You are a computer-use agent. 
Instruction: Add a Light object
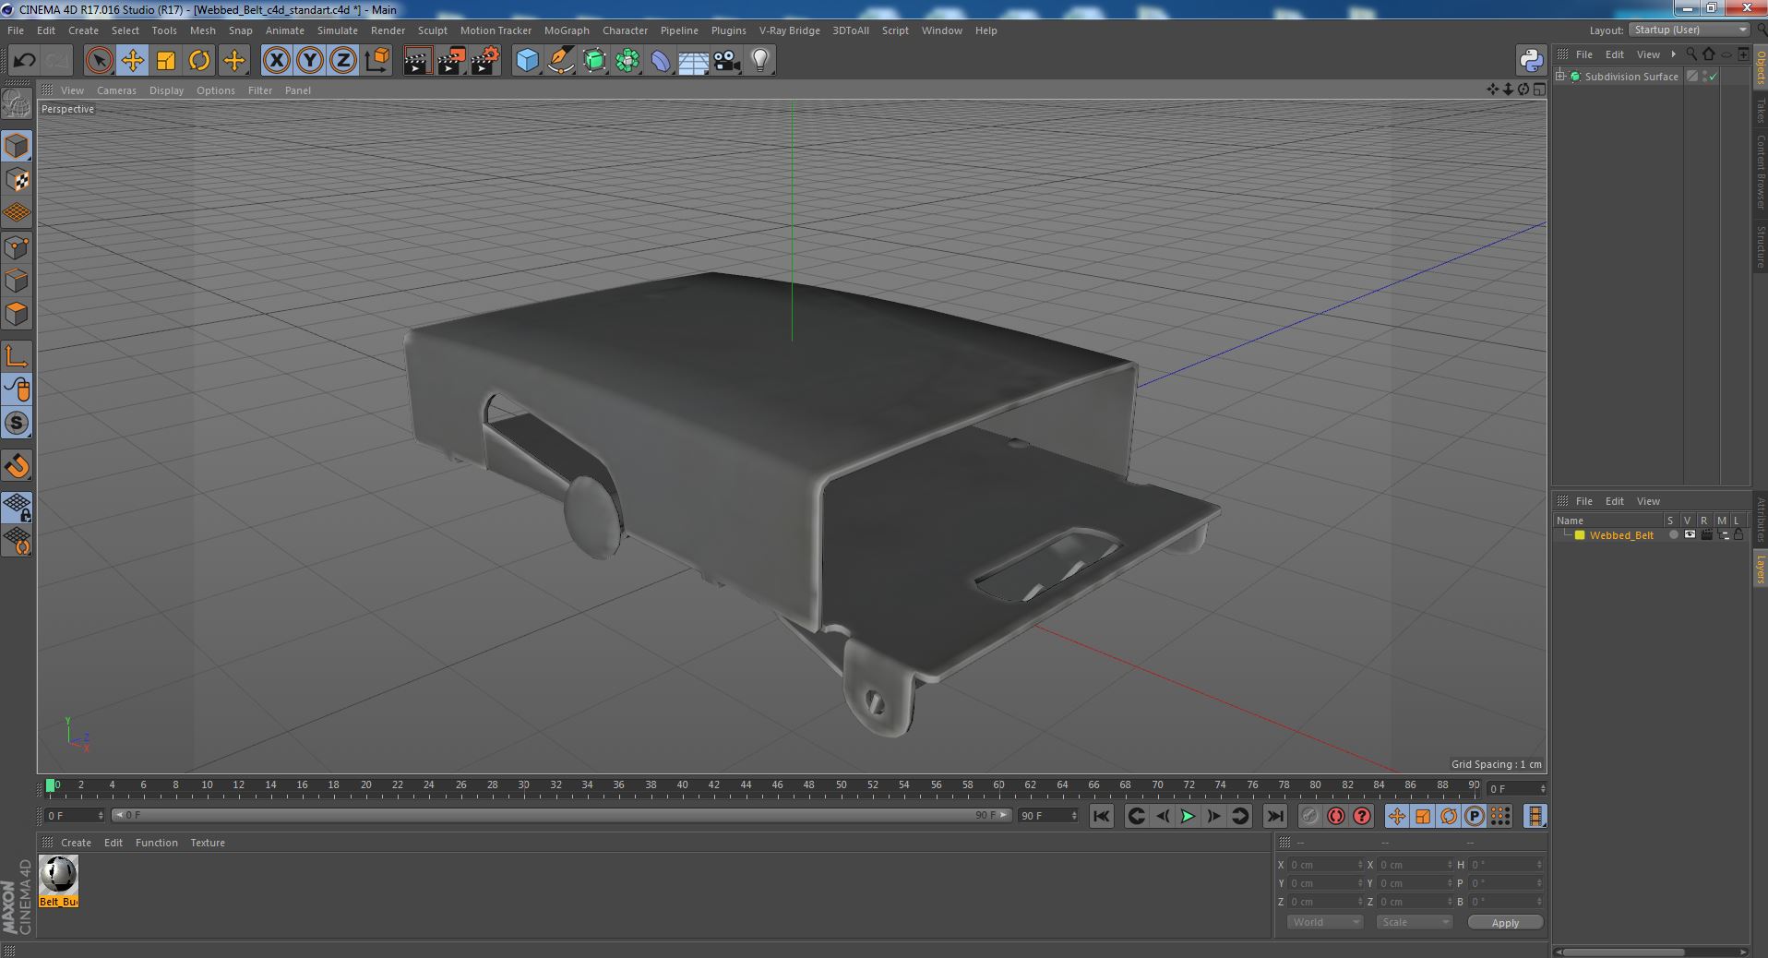point(759,61)
